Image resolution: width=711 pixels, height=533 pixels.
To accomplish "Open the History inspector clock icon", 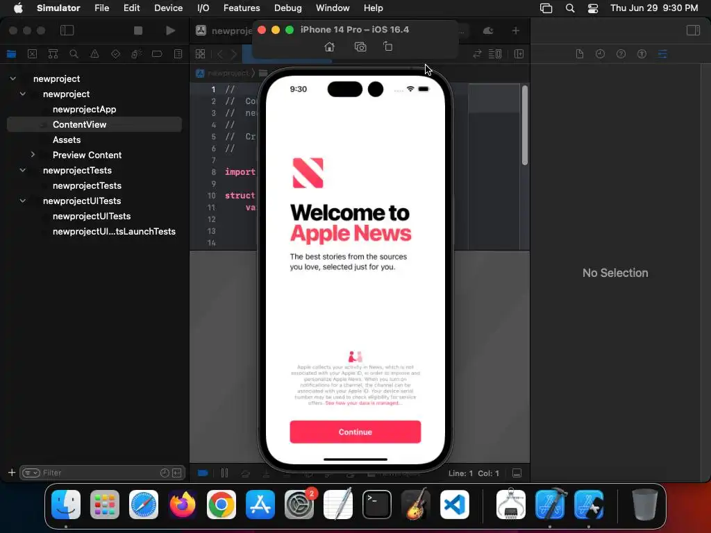I will coord(601,54).
